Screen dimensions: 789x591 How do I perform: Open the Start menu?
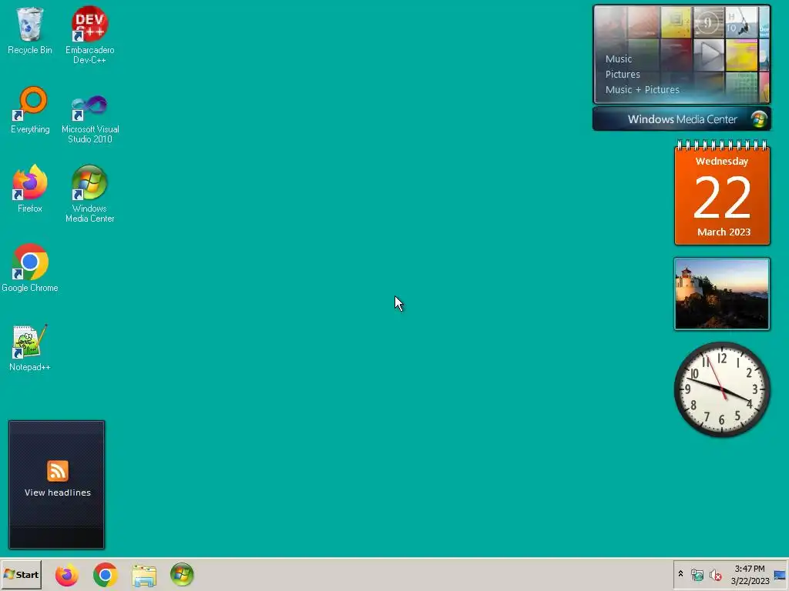coord(21,574)
